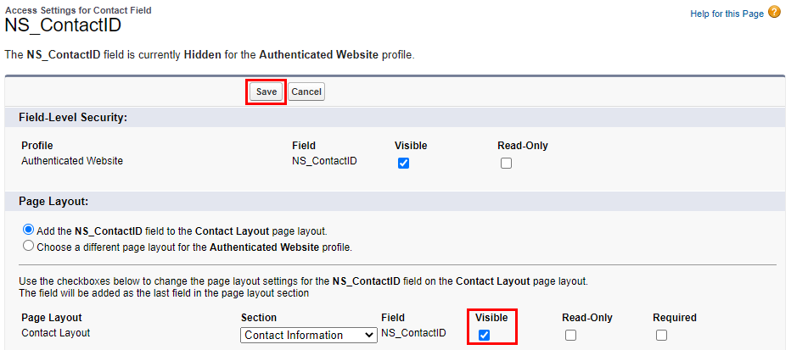
Task: Check Read-Only checkbox in Contact Layout row
Action: pyautogui.click(x=570, y=335)
